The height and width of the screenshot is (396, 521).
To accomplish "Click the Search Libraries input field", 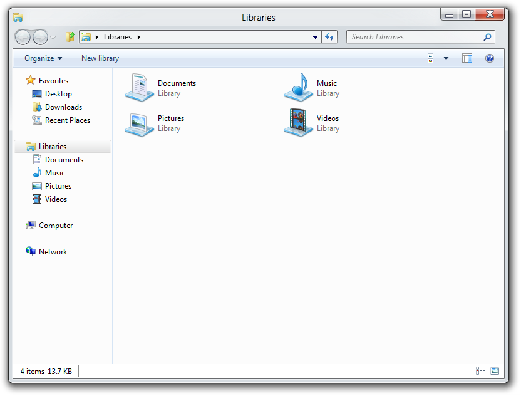I will tap(413, 37).
